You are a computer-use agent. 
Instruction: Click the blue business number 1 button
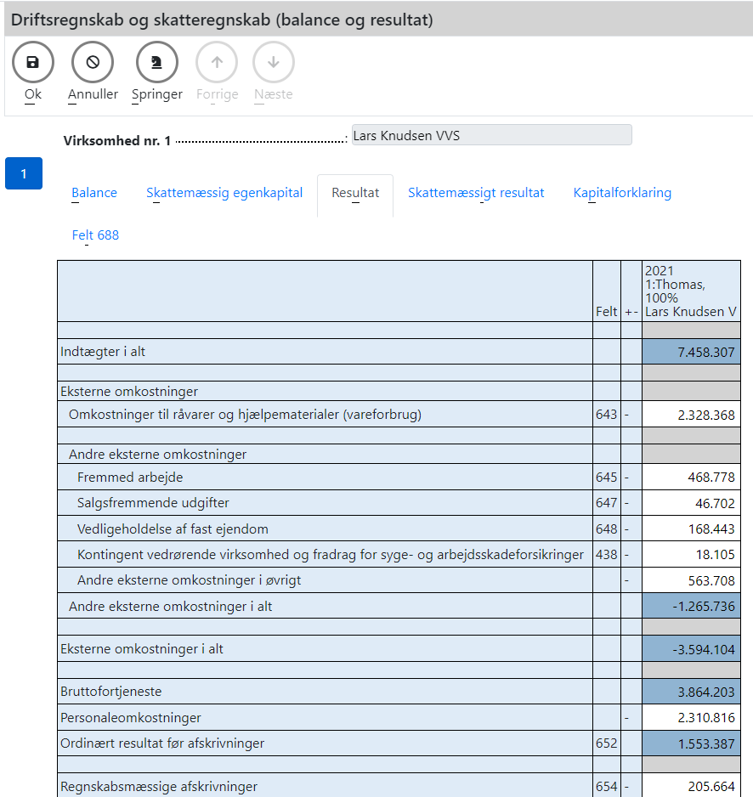[x=24, y=173]
